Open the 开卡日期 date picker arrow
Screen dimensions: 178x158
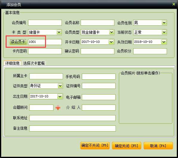[111, 42]
